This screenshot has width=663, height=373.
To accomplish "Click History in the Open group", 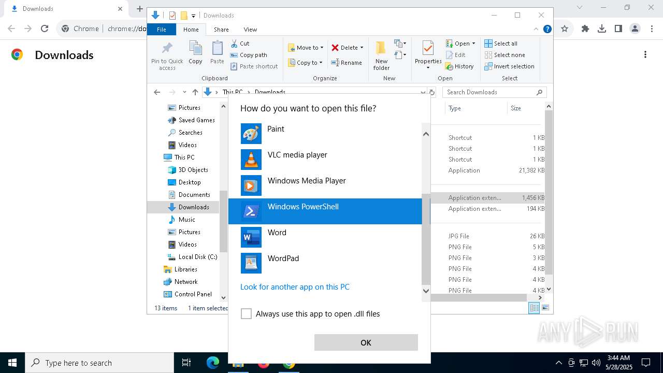I will (459, 66).
